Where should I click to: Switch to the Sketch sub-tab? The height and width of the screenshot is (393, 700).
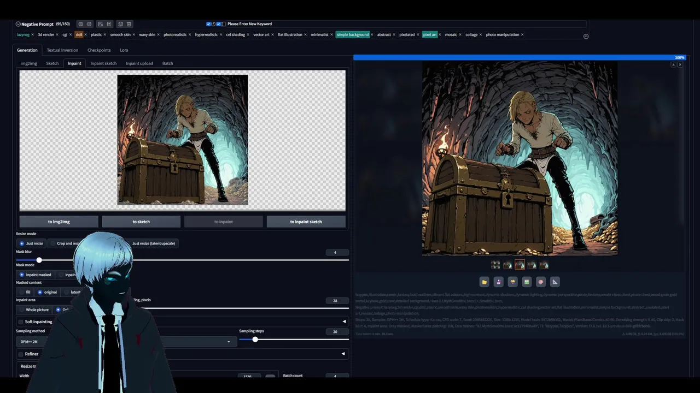52,63
